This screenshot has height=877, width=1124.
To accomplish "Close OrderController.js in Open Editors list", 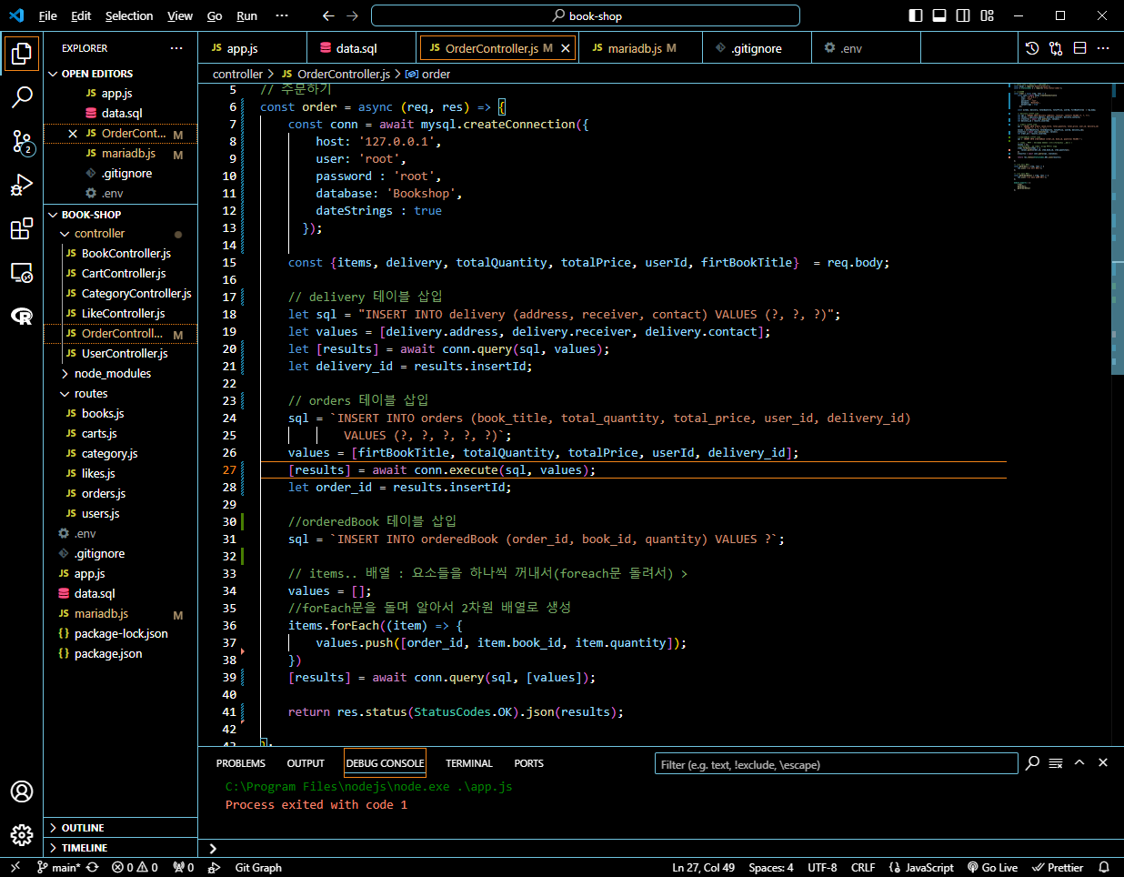I will point(73,134).
